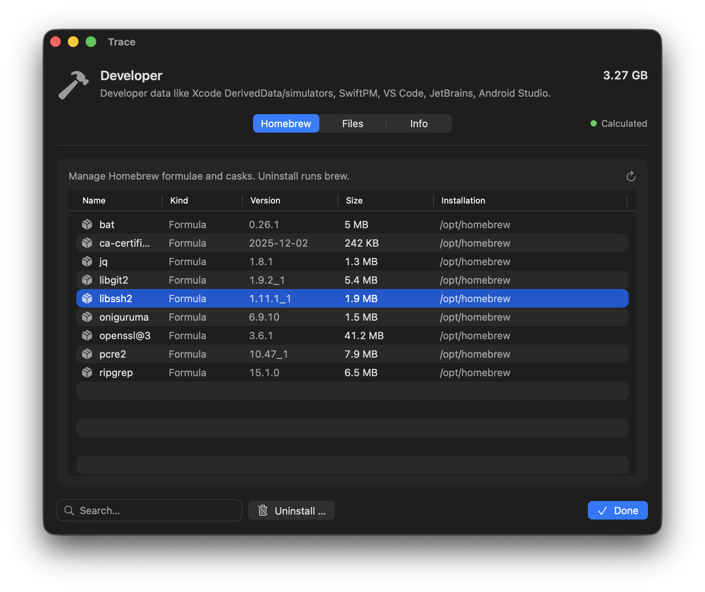The image size is (705, 592).
Task: Click the ripgrep package icon
Action: 87,372
